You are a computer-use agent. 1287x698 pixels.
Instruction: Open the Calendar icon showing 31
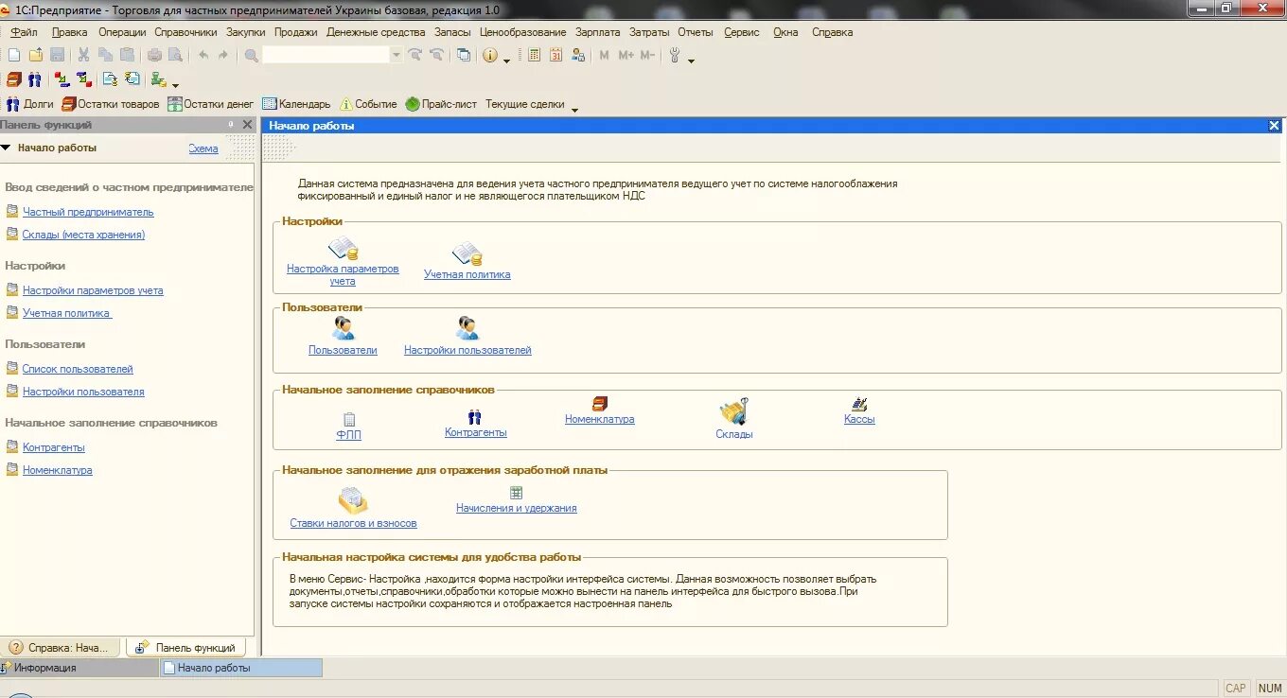(x=555, y=55)
